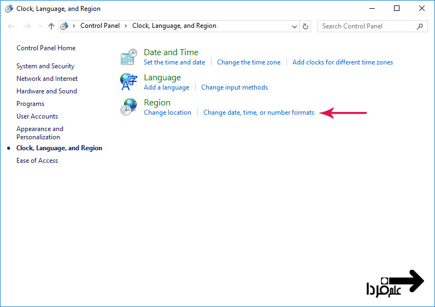Click the search magnifier icon
The height and width of the screenshot is (307, 435).
420,26
